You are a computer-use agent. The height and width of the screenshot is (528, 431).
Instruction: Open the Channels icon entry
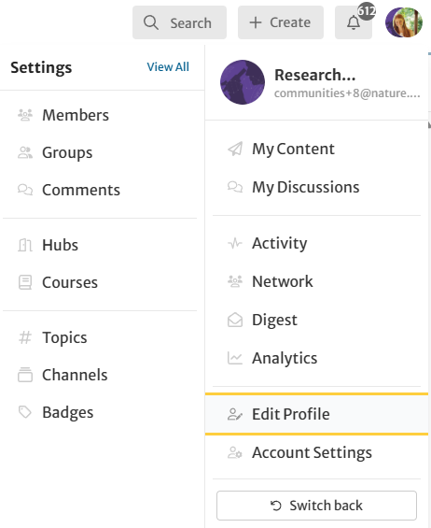(x=25, y=375)
